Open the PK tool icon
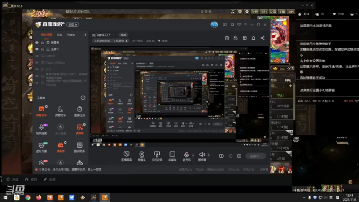Image resolution: width=359 pixels, height=202 pixels. (41, 162)
